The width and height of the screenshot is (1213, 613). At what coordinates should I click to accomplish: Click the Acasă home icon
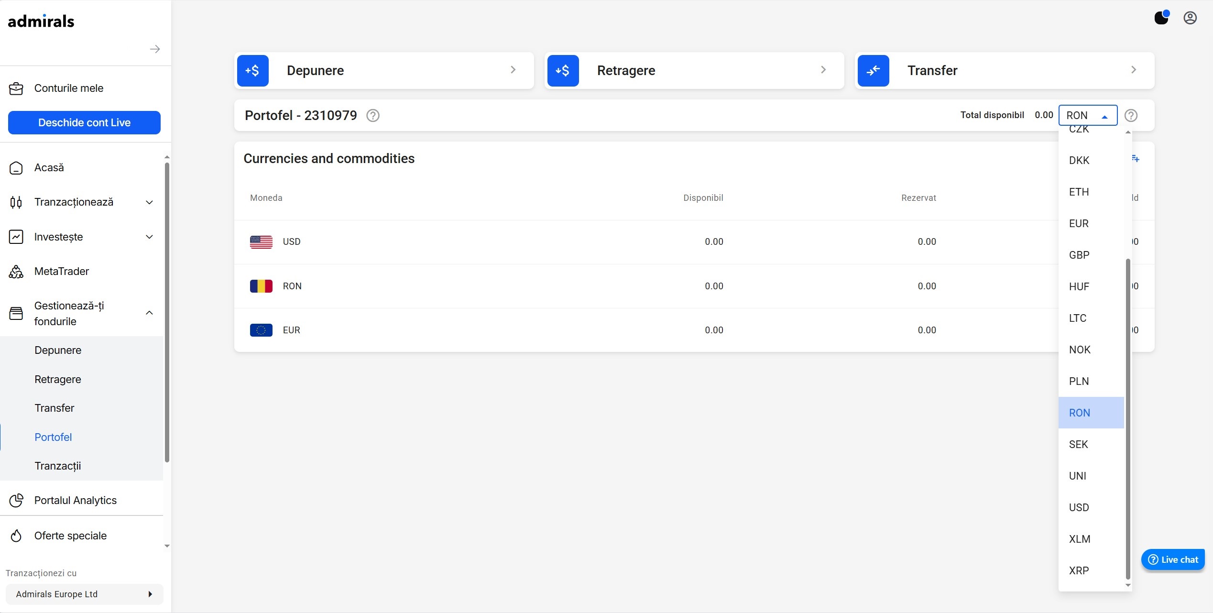pos(16,168)
